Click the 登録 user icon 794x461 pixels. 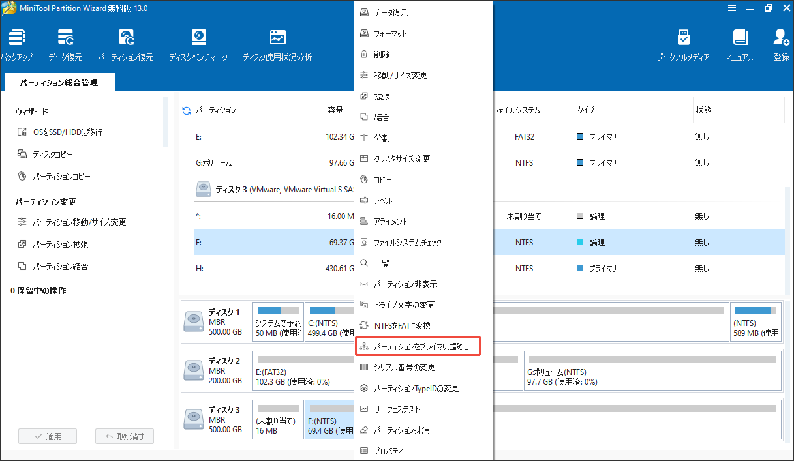[781, 44]
